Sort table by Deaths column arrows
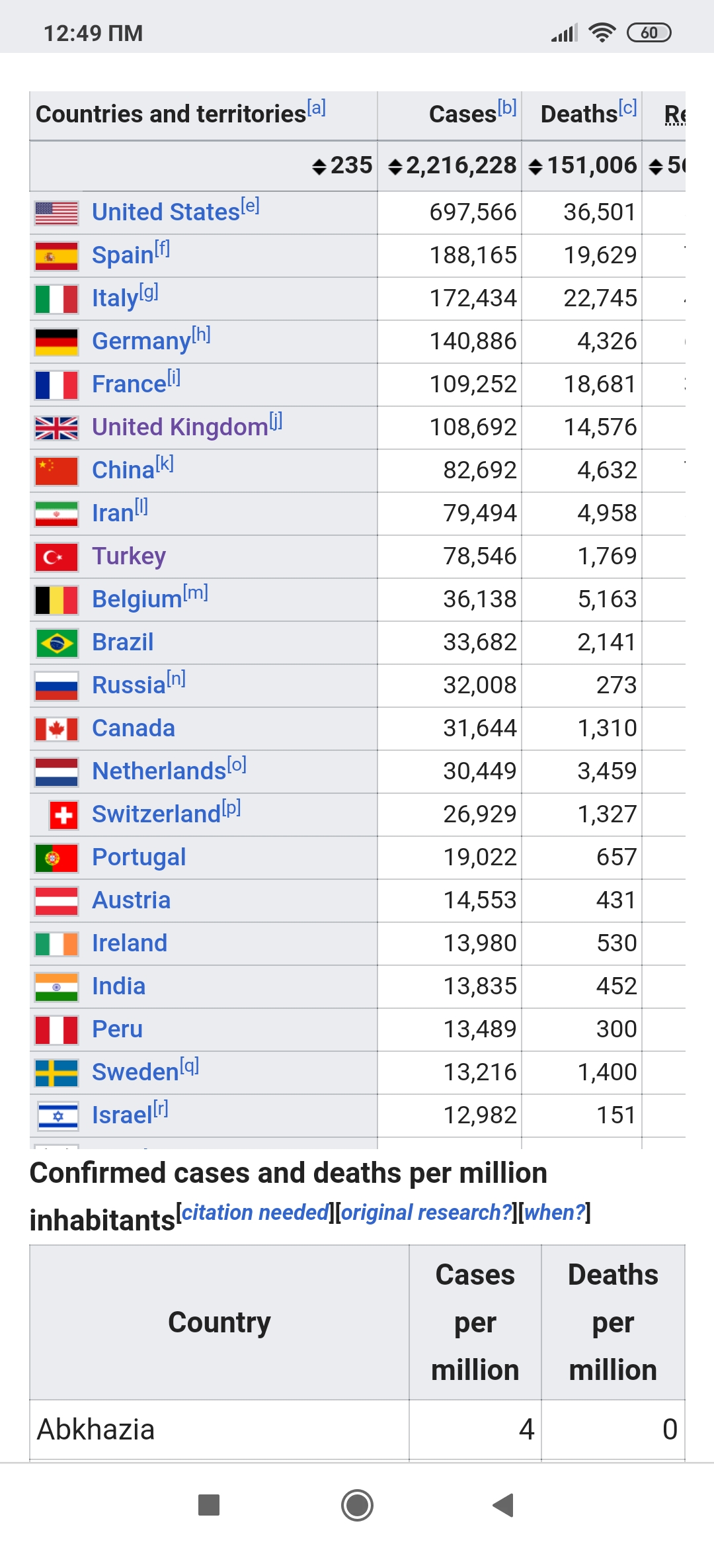Image resolution: width=714 pixels, height=1548 pixels. [535, 167]
